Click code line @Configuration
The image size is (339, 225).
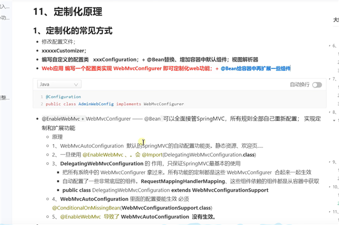click(x=63, y=97)
